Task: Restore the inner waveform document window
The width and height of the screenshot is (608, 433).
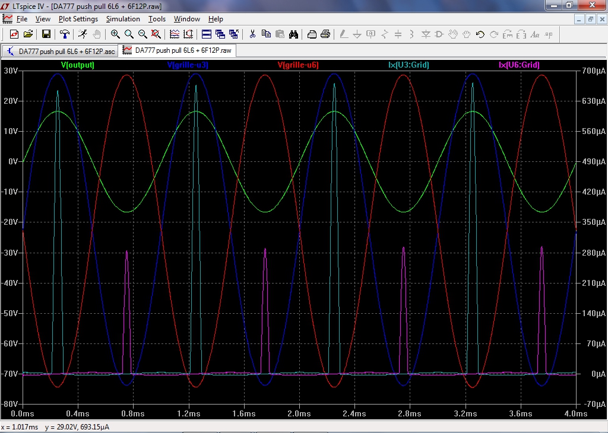Action: click(x=591, y=19)
